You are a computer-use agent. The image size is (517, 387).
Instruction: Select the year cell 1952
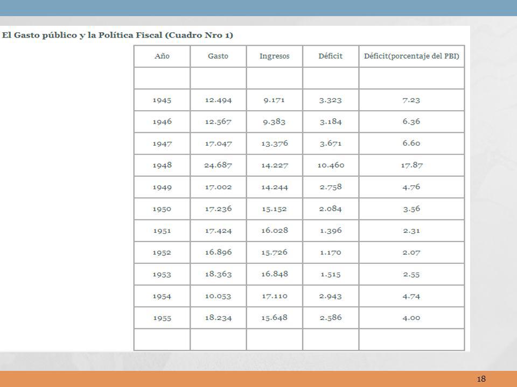pyautogui.click(x=162, y=253)
